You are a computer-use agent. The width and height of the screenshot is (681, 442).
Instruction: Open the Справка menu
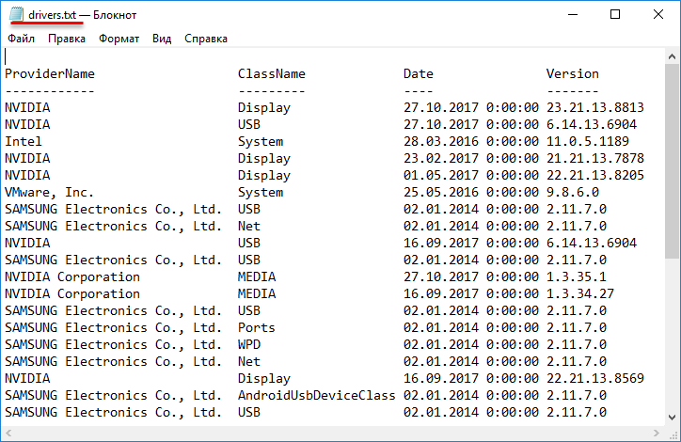point(206,39)
